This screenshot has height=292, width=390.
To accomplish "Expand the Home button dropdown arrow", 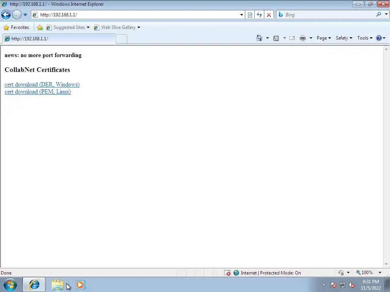I will [267, 38].
